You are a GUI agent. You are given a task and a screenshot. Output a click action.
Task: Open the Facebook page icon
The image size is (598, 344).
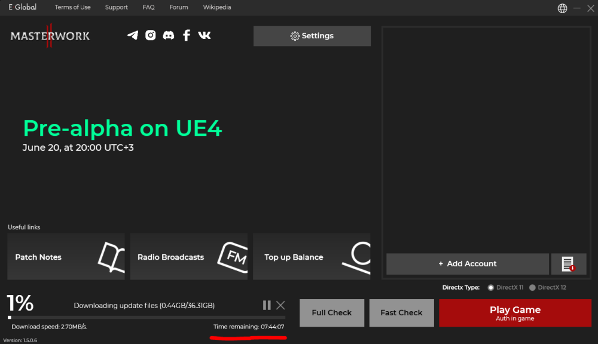[x=187, y=35]
